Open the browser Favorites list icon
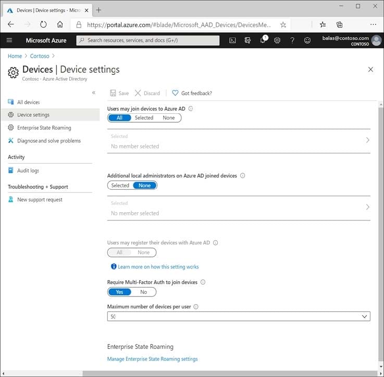This screenshot has width=384, height=377. tap(323, 24)
